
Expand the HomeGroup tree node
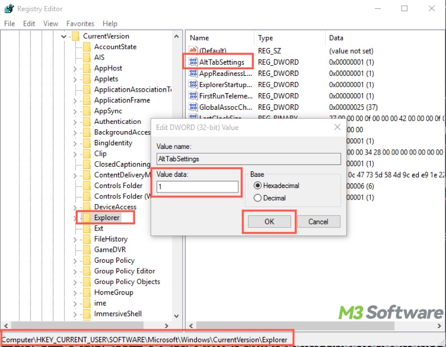tap(75, 293)
